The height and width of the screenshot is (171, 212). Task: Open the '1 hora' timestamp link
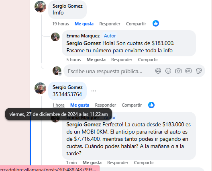pos(58,105)
